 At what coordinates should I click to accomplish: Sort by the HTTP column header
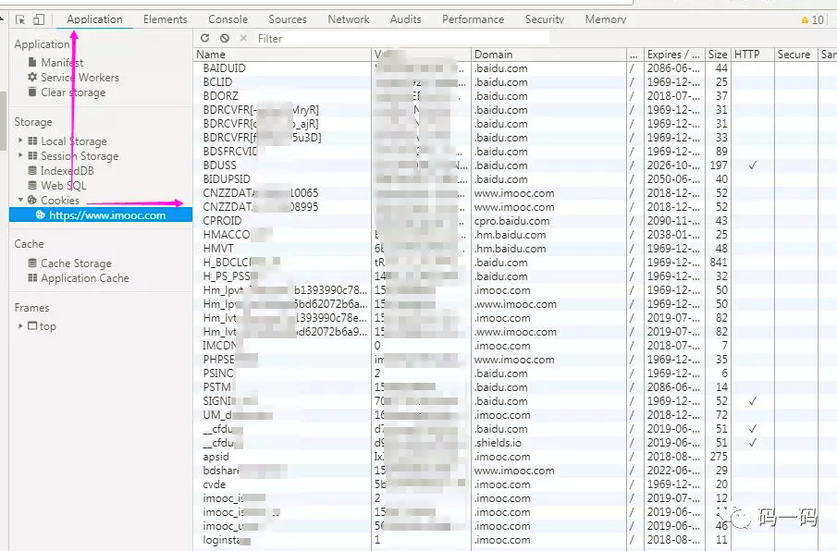pyautogui.click(x=753, y=55)
